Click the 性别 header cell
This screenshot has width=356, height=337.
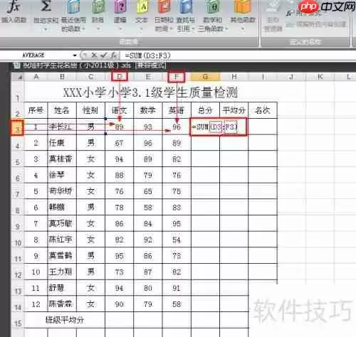point(90,110)
